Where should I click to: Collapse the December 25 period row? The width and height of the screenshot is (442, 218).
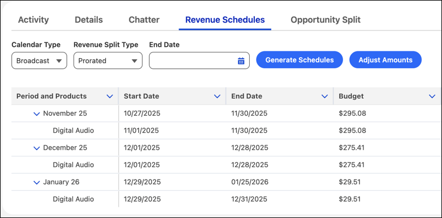coord(37,148)
